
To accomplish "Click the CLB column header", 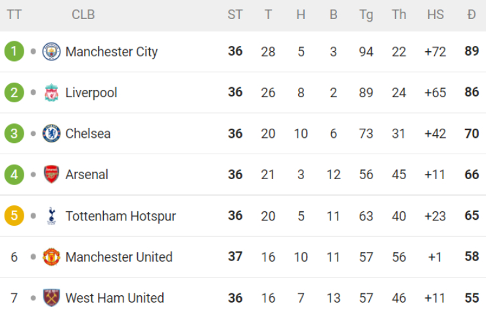I will pos(83,14).
